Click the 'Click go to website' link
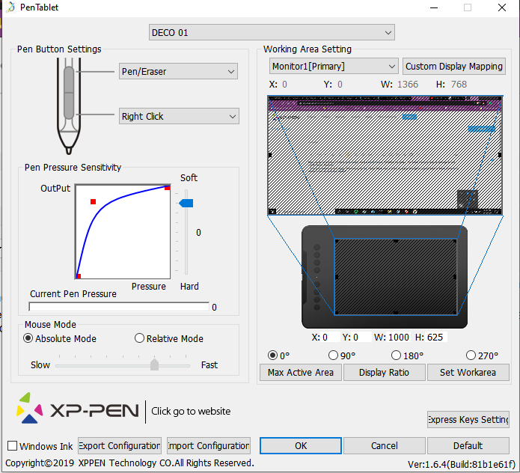 point(191,411)
